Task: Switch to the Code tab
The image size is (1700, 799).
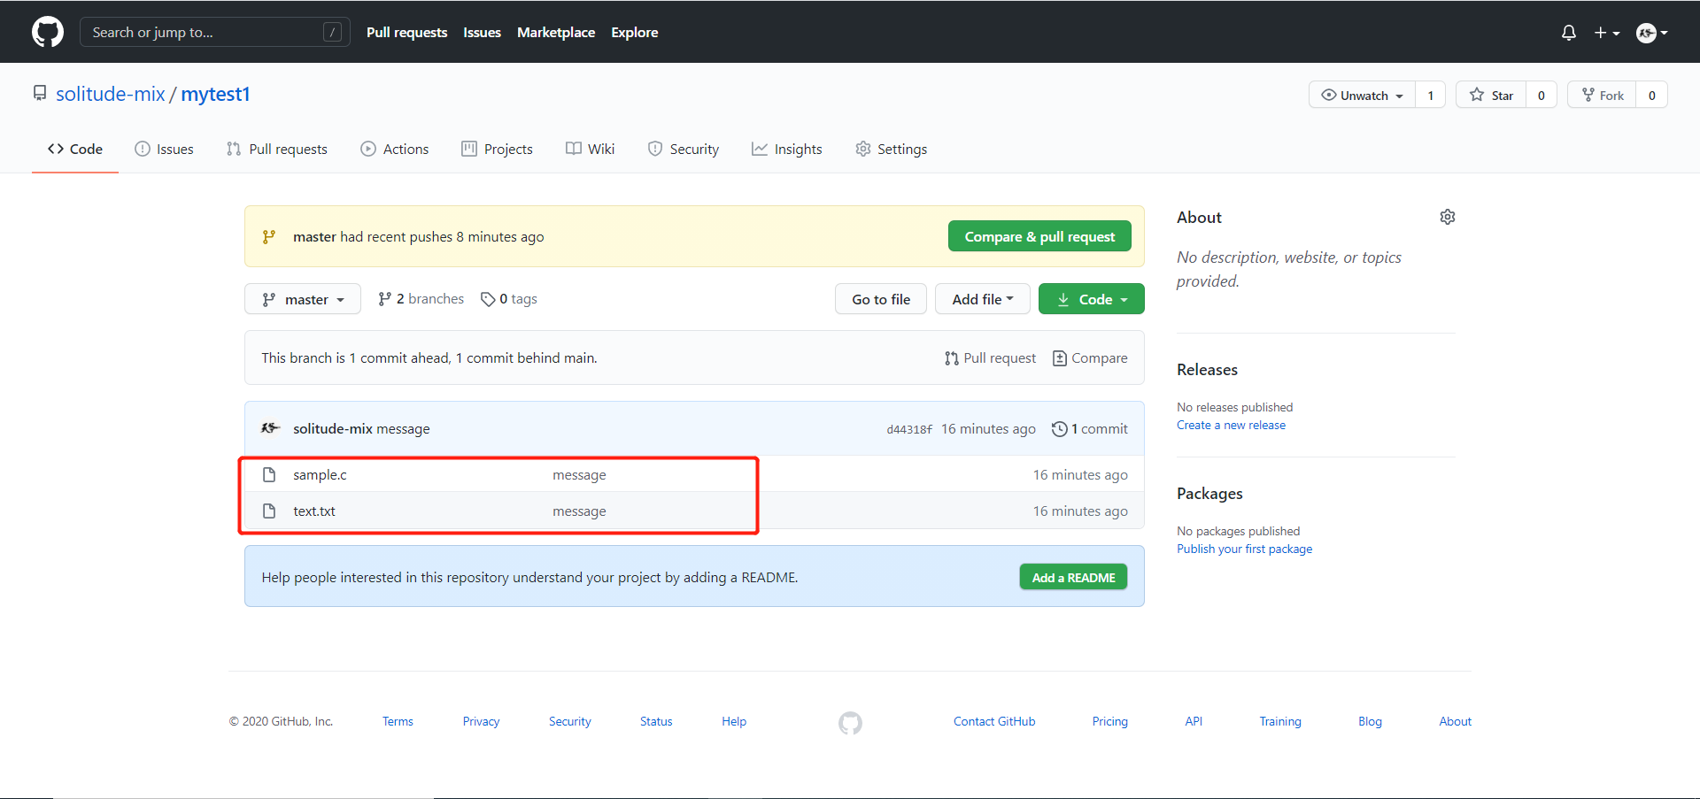Action: 75,149
